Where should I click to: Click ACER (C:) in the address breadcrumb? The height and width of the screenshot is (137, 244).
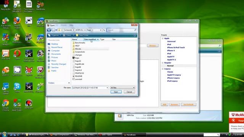[79, 30]
